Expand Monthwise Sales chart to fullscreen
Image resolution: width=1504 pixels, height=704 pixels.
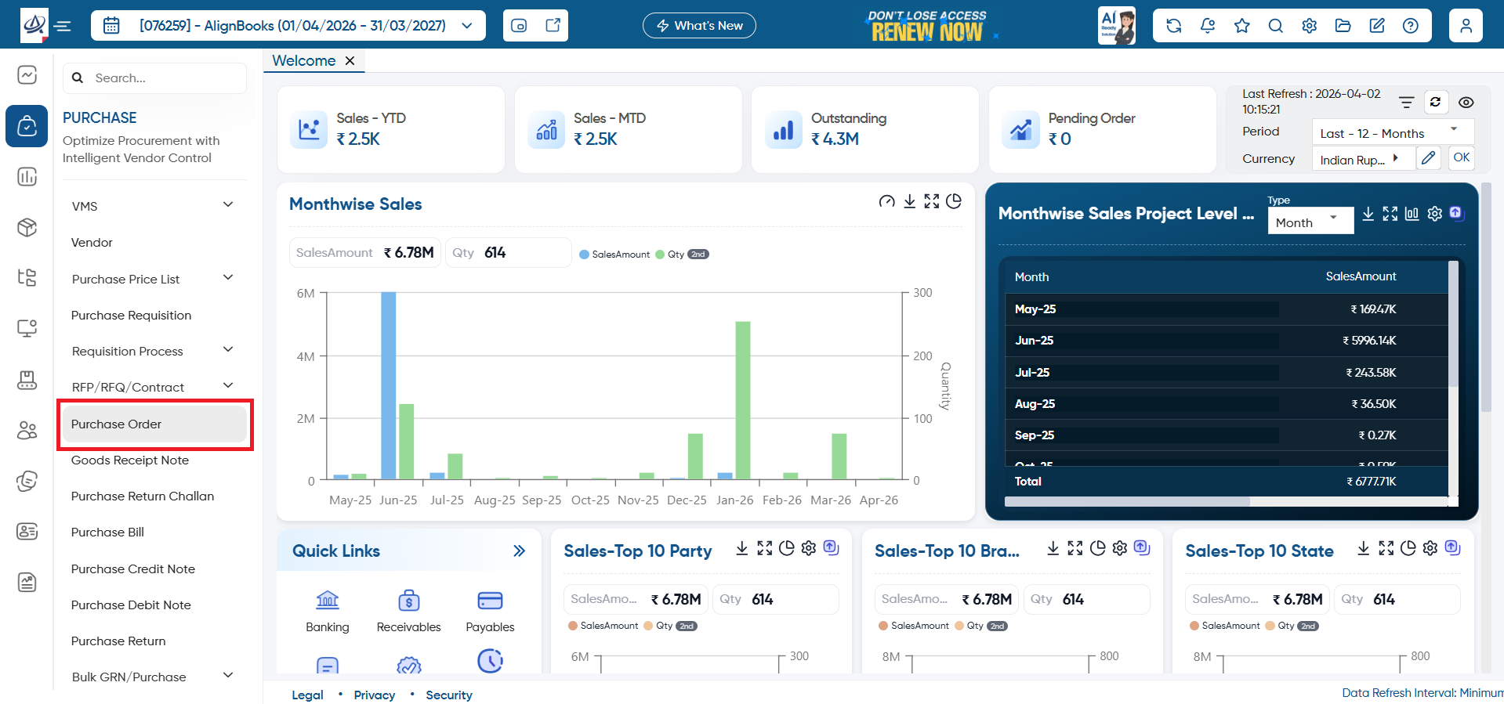coord(931,201)
